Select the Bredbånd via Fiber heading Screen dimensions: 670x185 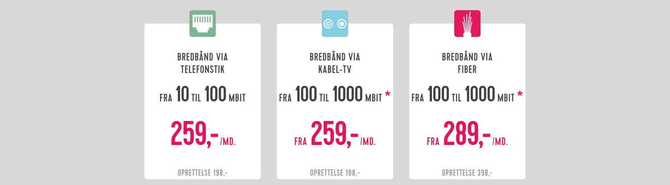[467, 64]
